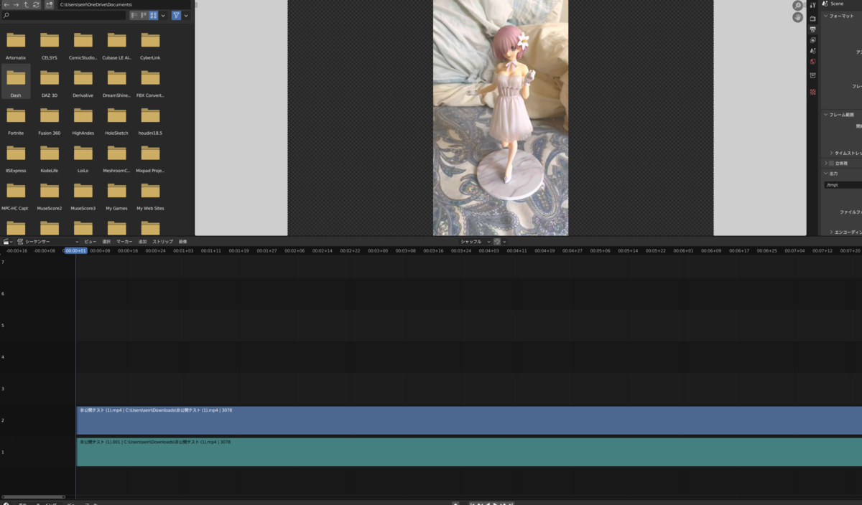Screen dimensions: 862x505
Task: Click the current frame indicator 00:00+01
Action: pos(75,251)
